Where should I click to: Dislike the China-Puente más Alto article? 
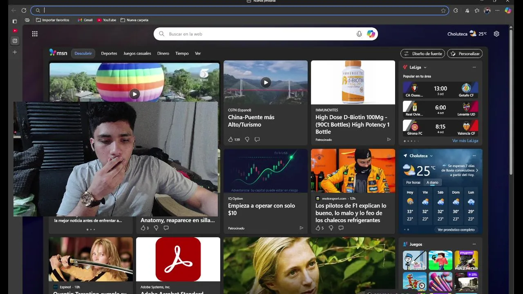pos(247,140)
